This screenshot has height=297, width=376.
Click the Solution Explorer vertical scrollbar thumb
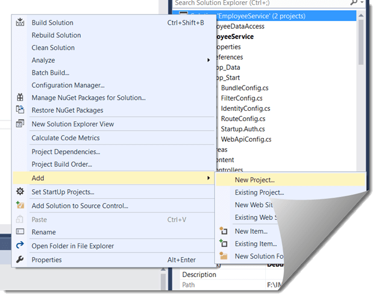click(x=361, y=42)
